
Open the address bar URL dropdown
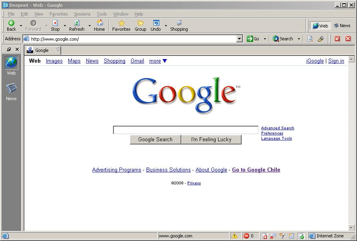[239, 39]
